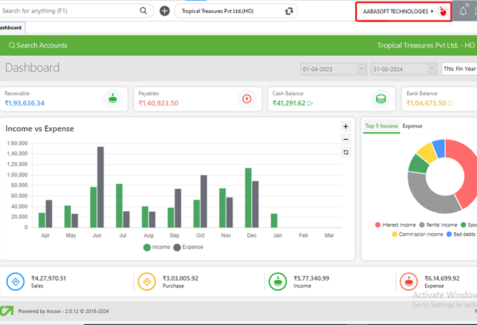The width and height of the screenshot is (477, 325).
Task: Click the plus add-new icon
Action: coord(164,11)
